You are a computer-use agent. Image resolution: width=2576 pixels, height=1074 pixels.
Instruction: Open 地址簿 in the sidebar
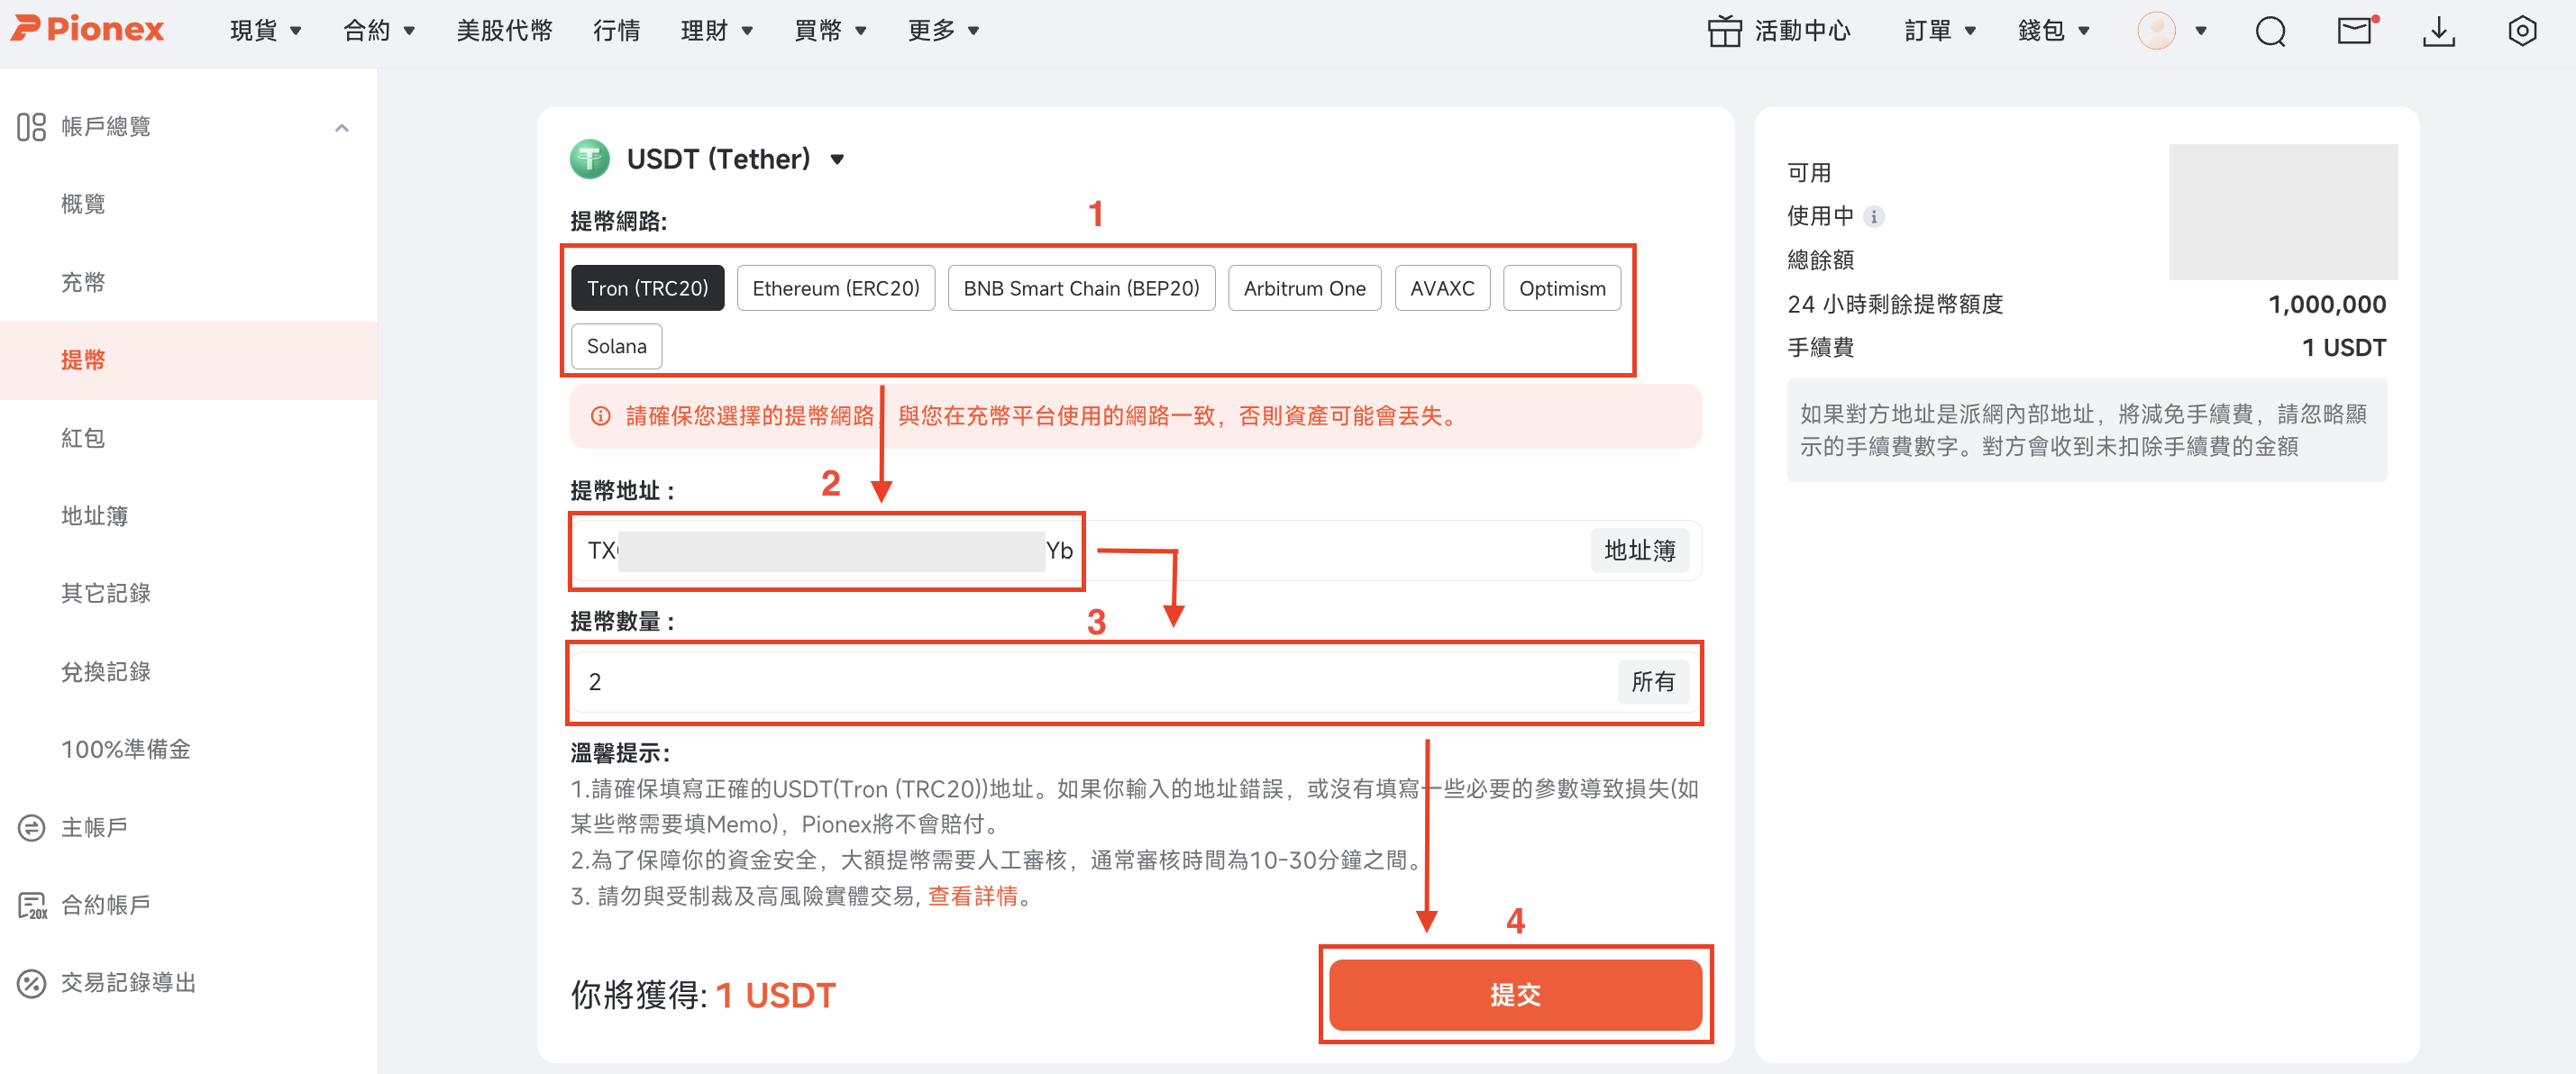[x=94, y=516]
